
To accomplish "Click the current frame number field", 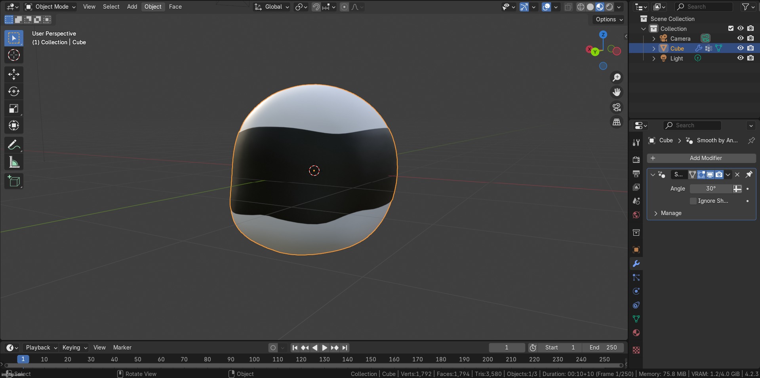I will 507,348.
